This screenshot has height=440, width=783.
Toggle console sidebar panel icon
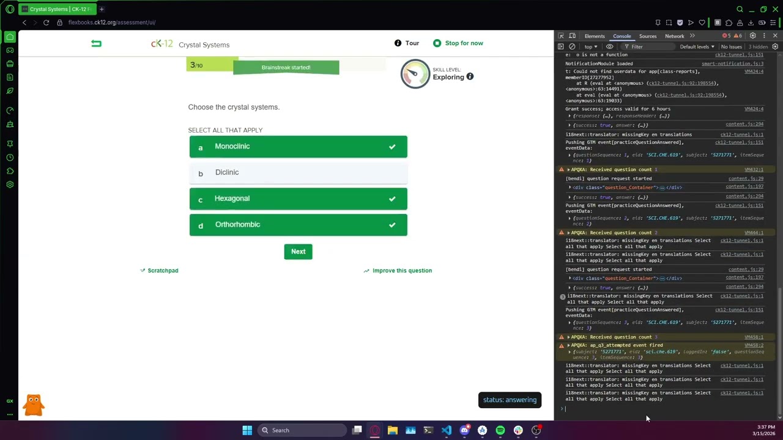(x=560, y=47)
